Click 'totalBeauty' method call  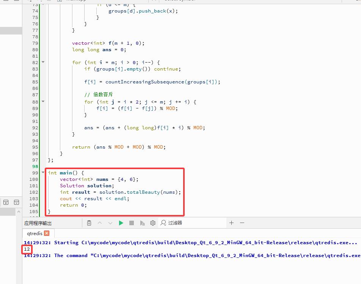pos(143,192)
